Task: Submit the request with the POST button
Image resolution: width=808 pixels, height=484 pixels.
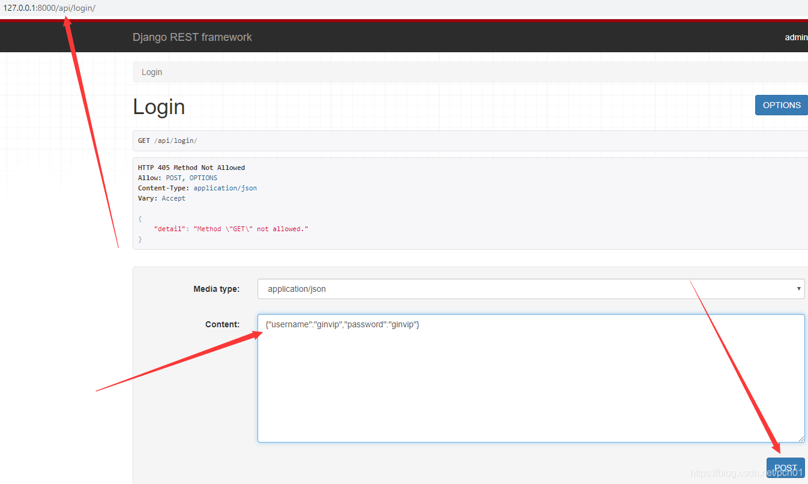Action: point(785,468)
